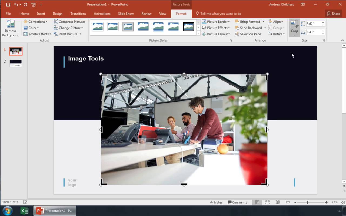The height and width of the screenshot is (216, 346).
Task: Open Picture Effects options
Action: pyautogui.click(x=216, y=28)
